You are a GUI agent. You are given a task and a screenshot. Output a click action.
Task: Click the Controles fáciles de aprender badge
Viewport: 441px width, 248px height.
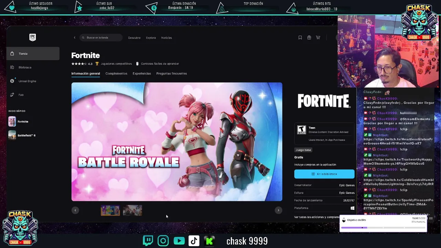point(157,64)
